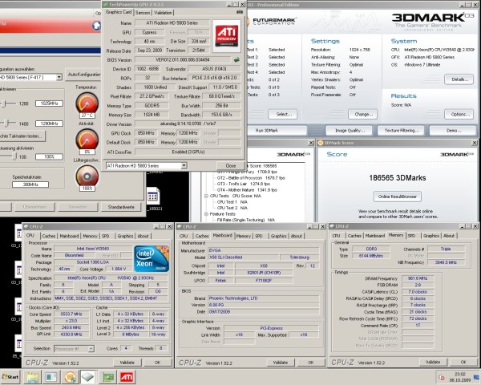Click the Temperatur gauge showing 27 °C

(x=87, y=103)
